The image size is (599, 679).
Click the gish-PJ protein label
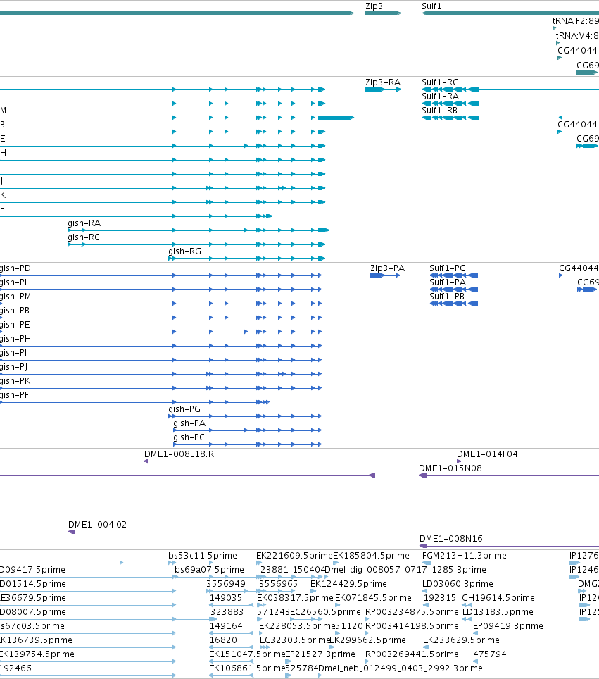[14, 367]
